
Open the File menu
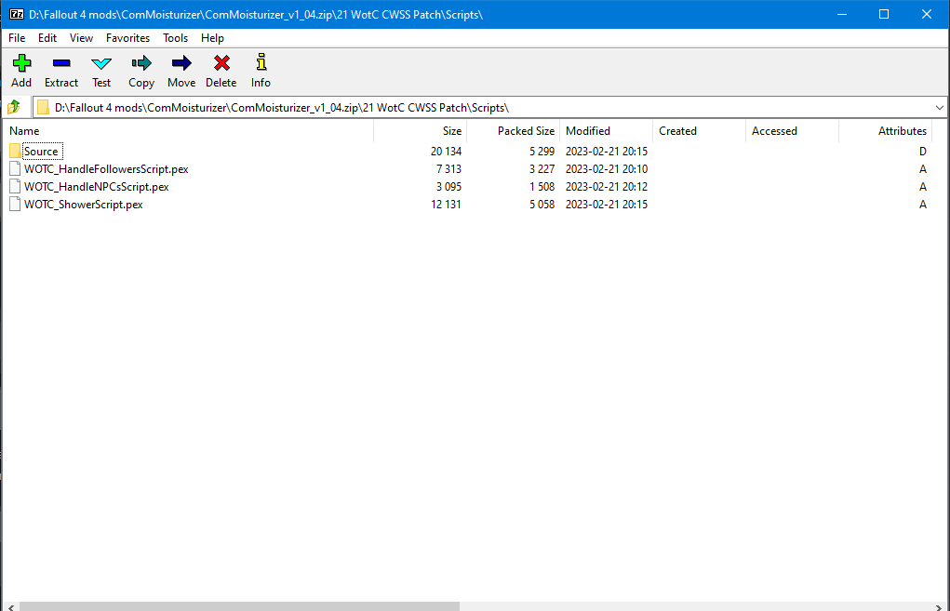point(17,38)
